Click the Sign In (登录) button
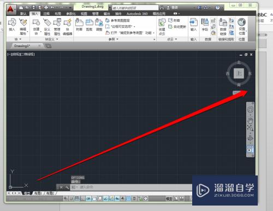Viewport: 273px width, 211px height. (x=173, y=8)
